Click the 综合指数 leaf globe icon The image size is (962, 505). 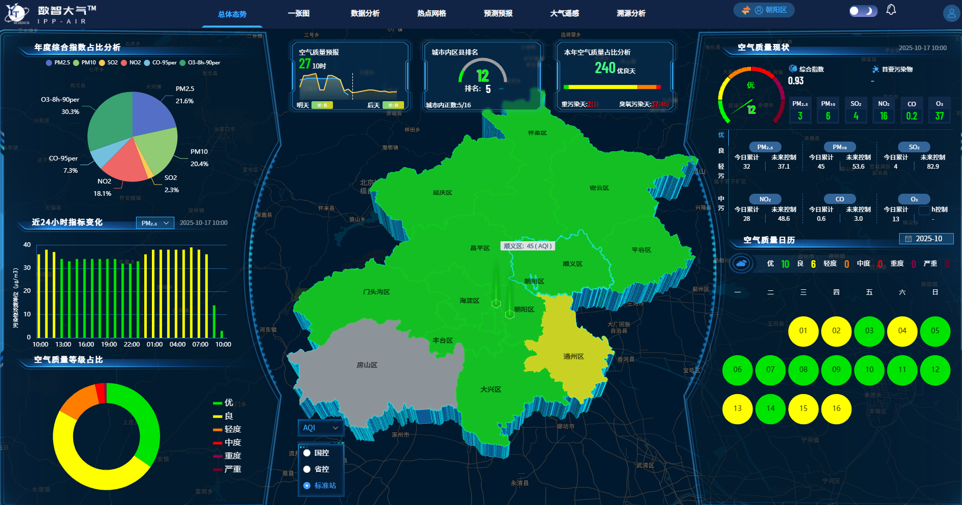click(x=793, y=69)
